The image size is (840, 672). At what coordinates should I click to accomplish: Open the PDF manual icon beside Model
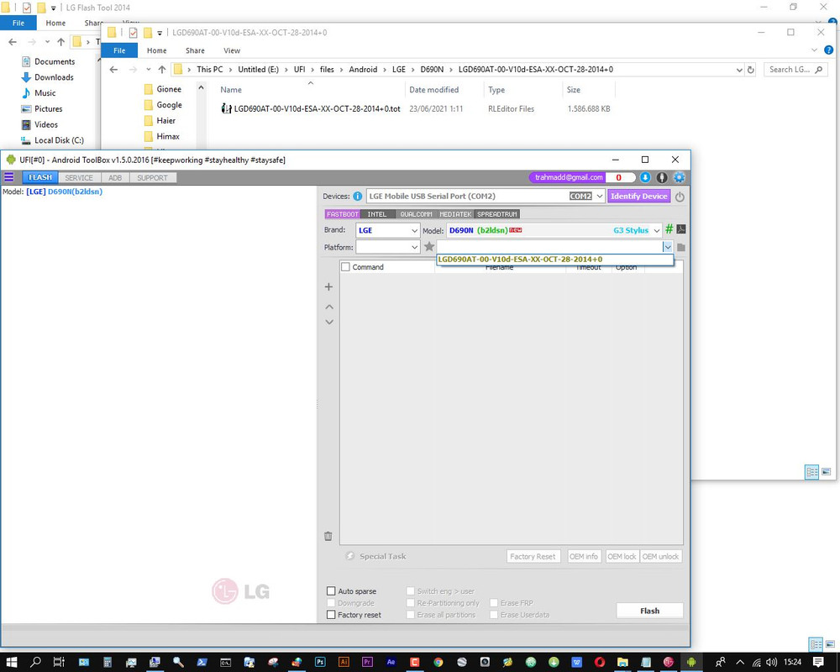(681, 229)
